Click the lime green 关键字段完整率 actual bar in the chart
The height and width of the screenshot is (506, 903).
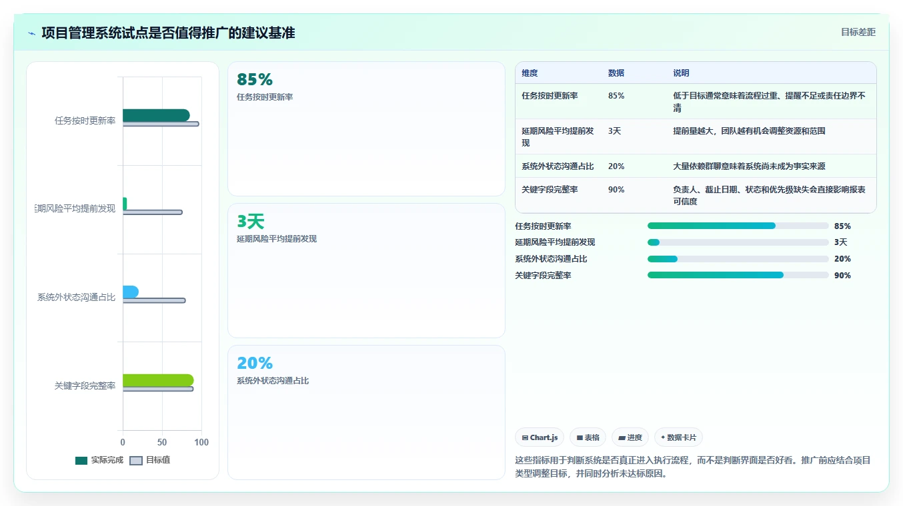(x=158, y=380)
